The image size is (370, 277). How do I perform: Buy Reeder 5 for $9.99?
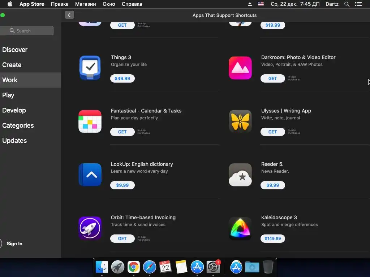click(x=272, y=185)
